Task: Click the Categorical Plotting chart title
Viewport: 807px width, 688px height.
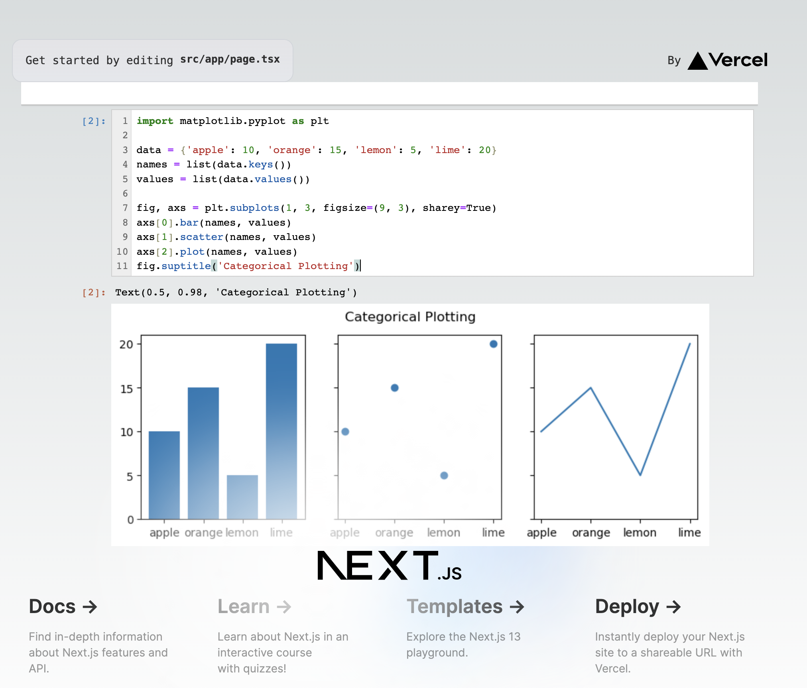Action: tap(410, 317)
